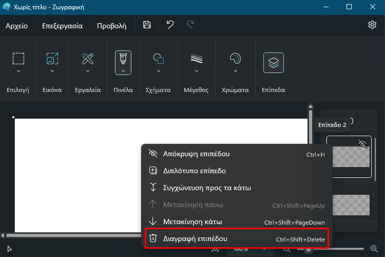Click the Σχήματα shapes icon
385x257 pixels.
[159, 59]
